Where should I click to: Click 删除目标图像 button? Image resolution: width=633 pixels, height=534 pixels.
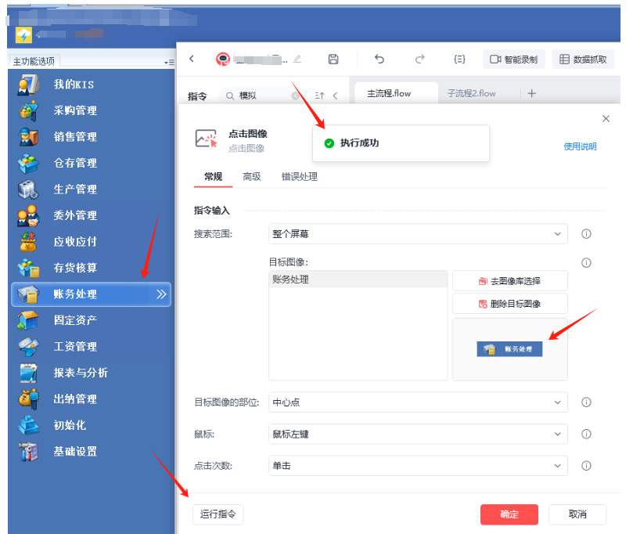(510, 304)
